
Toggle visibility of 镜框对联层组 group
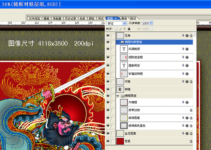[108, 42]
